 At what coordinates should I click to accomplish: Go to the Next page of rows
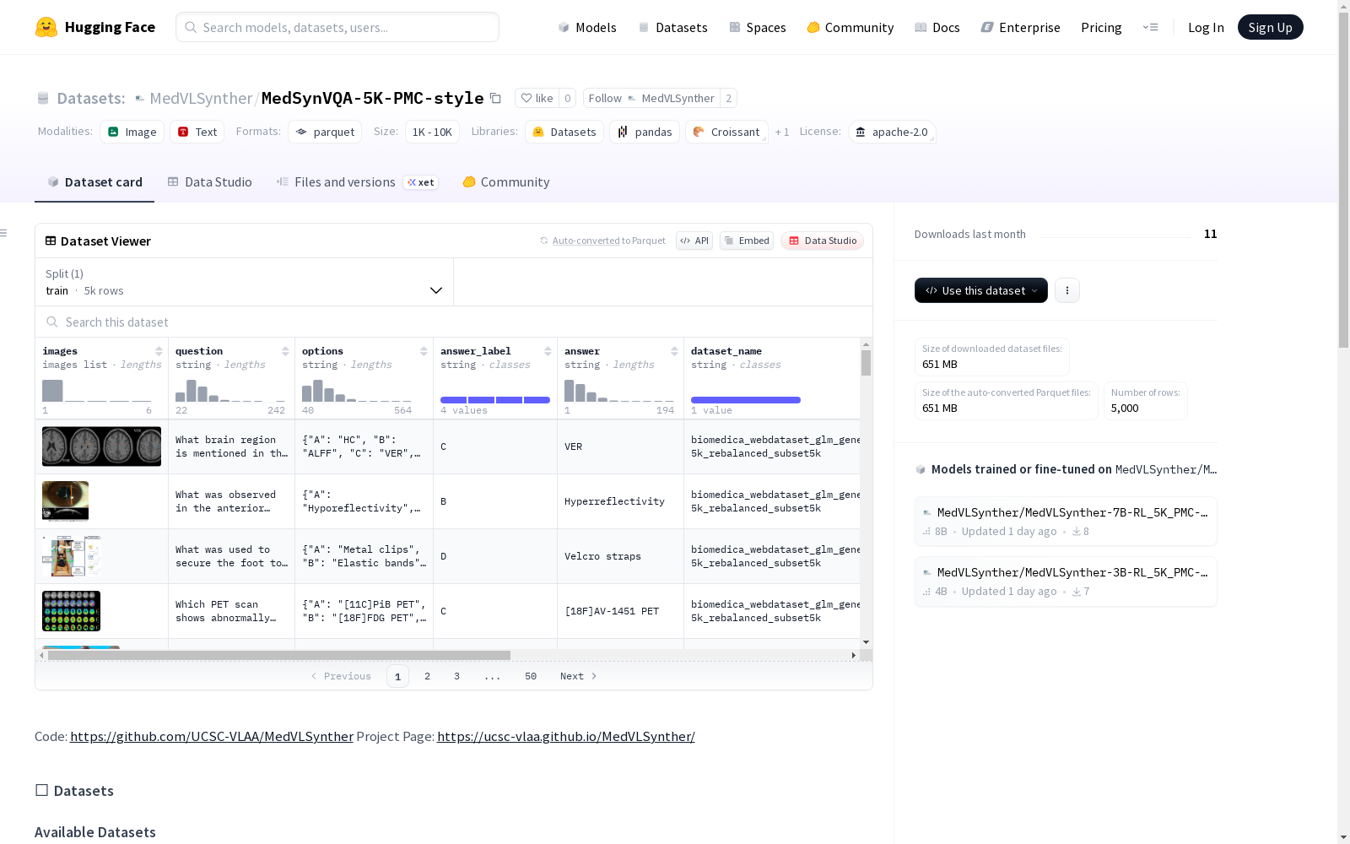tap(579, 676)
